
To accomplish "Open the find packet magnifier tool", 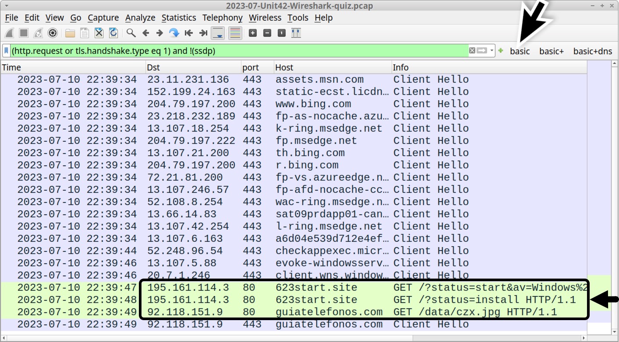I will 130,33.
